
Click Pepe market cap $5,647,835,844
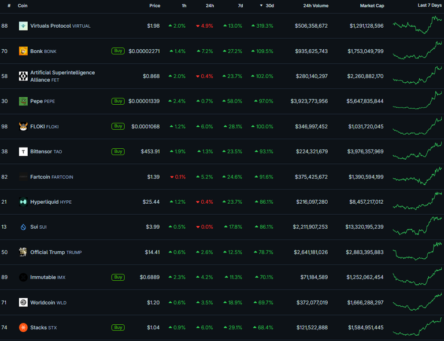tap(365, 101)
